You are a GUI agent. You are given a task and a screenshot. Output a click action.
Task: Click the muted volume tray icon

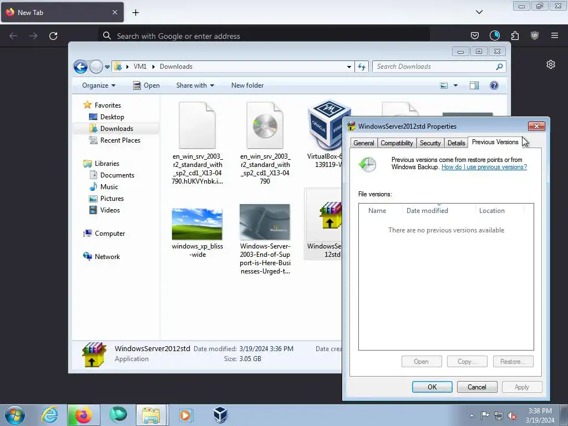[x=512, y=415]
